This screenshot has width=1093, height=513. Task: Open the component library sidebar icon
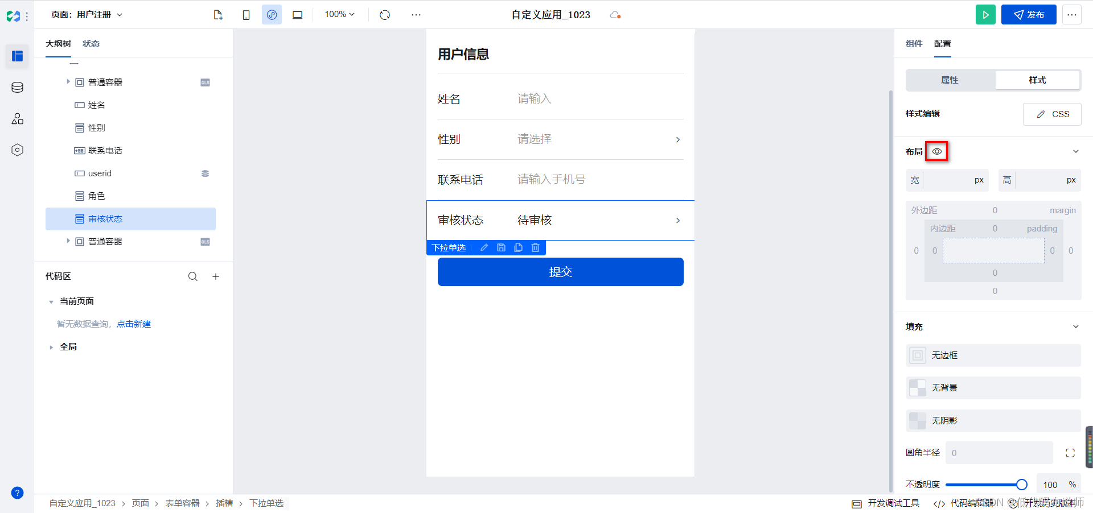point(17,56)
